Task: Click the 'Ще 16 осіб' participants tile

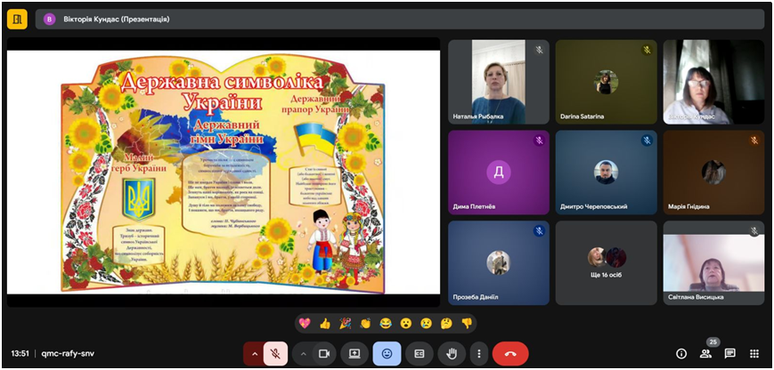Action: (606, 263)
